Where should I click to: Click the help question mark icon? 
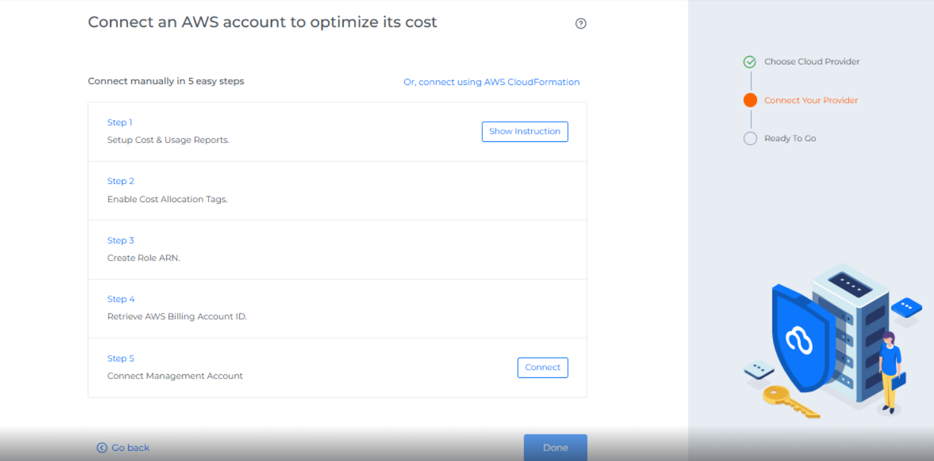tap(581, 23)
